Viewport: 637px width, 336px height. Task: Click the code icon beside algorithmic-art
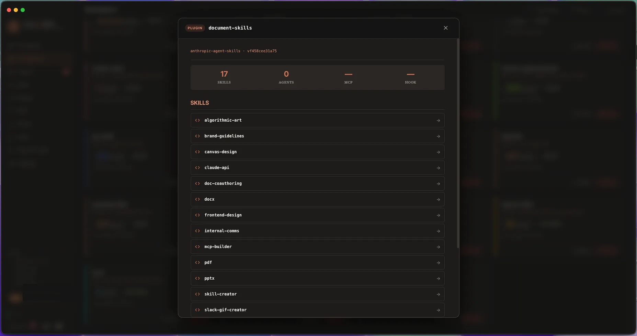(x=197, y=120)
